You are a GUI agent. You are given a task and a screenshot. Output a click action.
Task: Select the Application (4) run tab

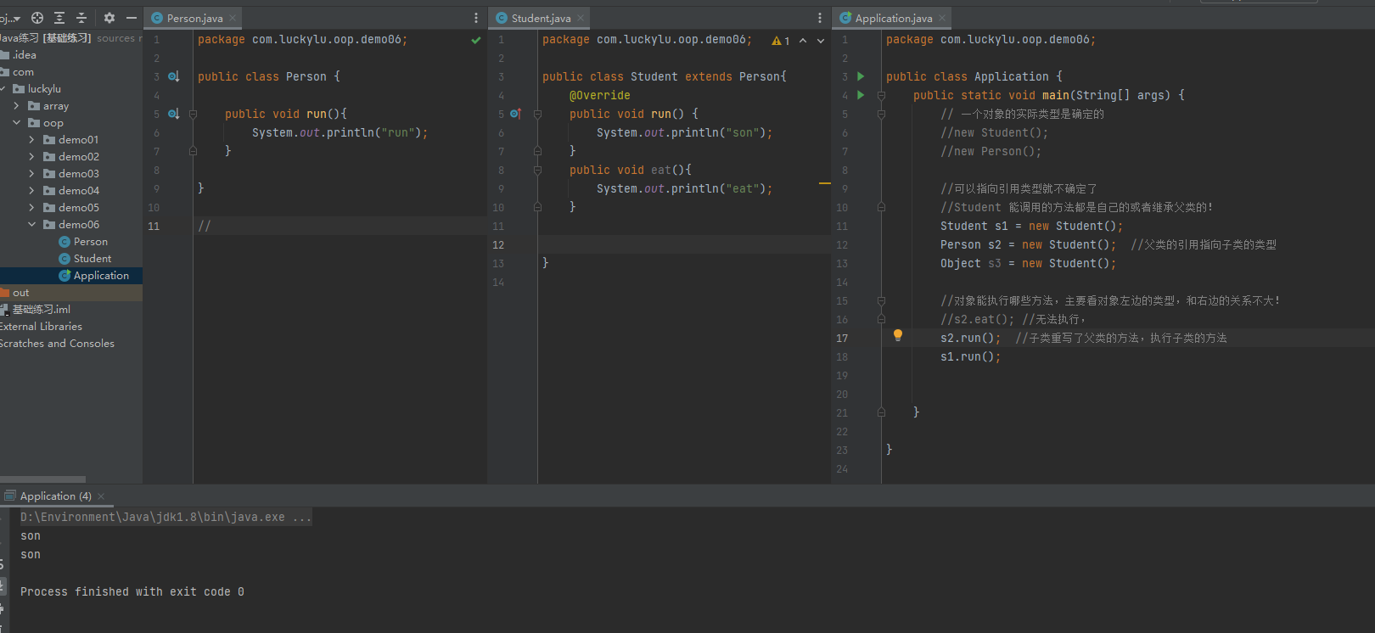(55, 496)
